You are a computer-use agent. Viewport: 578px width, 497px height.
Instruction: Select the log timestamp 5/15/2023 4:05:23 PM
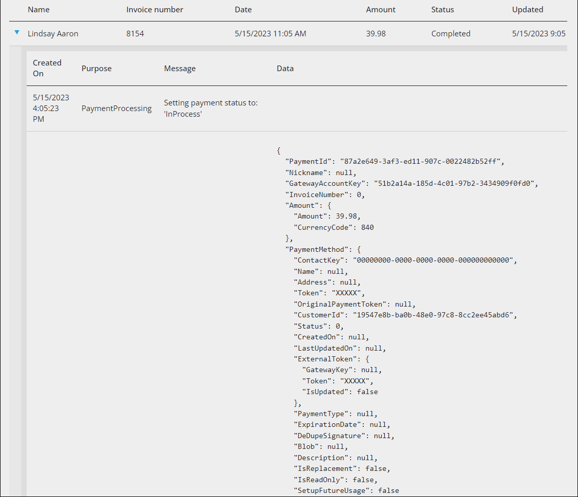51,108
